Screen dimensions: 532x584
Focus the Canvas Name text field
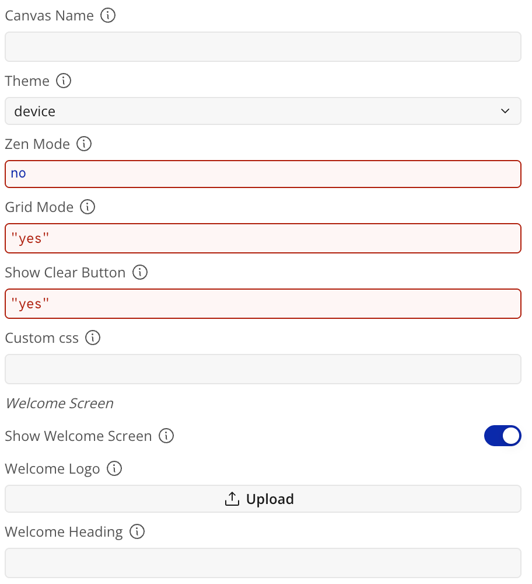263,47
